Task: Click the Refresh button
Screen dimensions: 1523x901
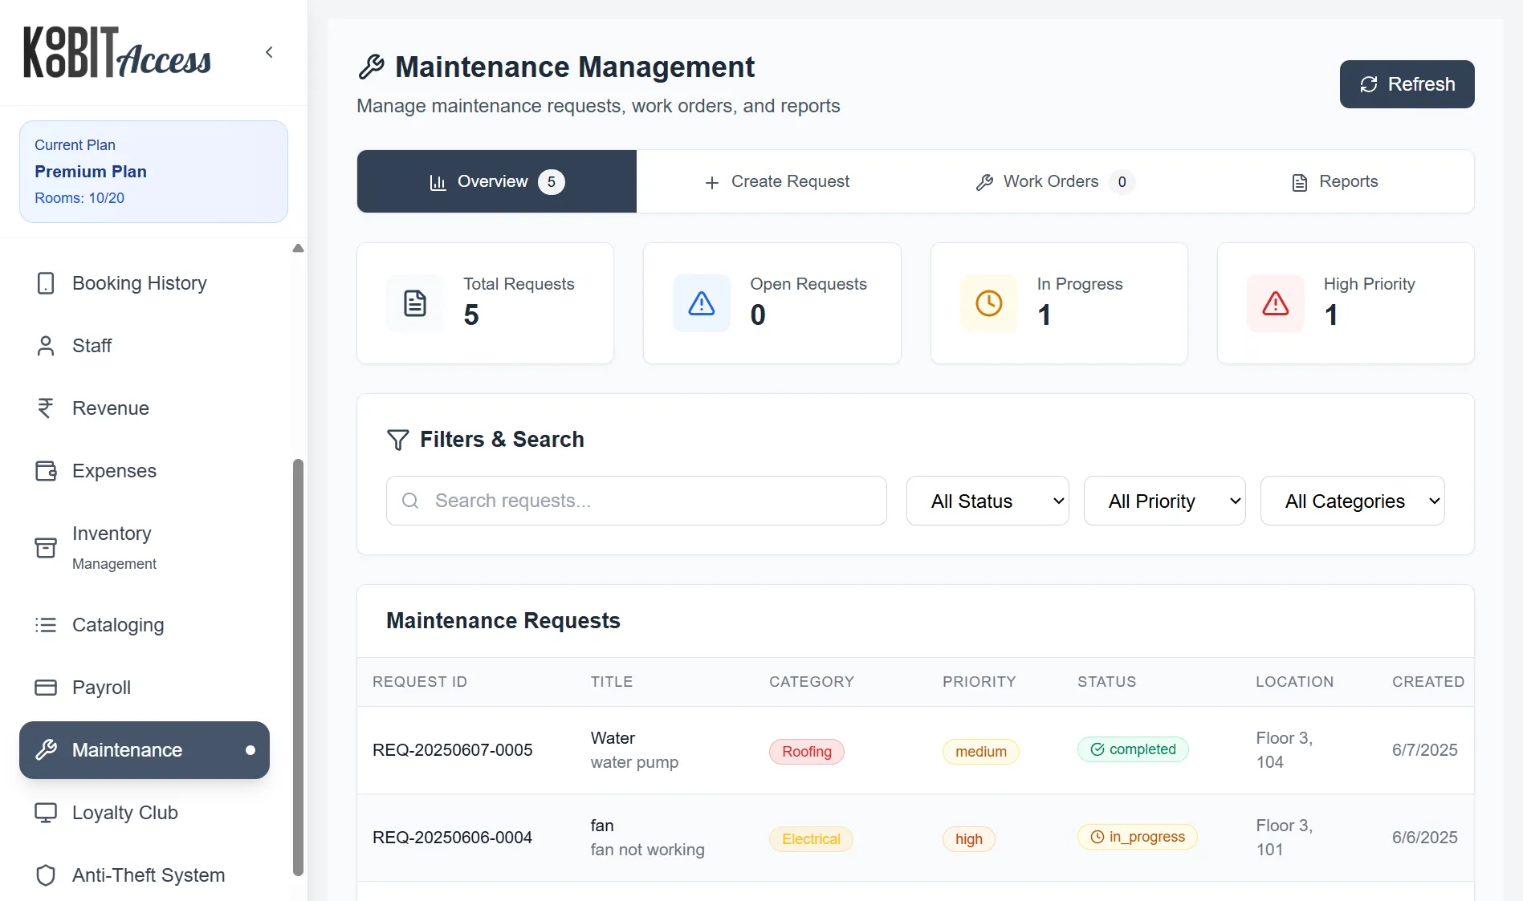Action: [x=1406, y=83]
